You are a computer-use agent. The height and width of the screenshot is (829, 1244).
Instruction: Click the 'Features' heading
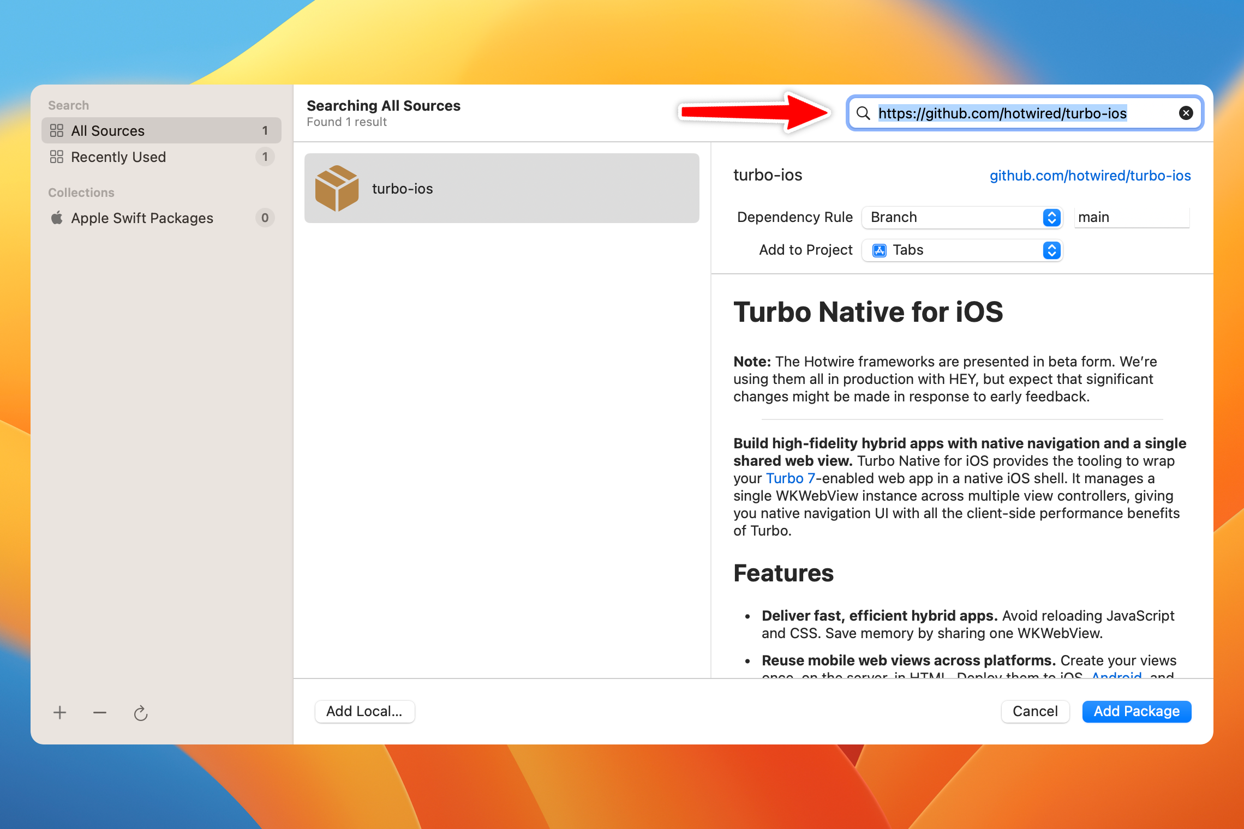coord(784,573)
